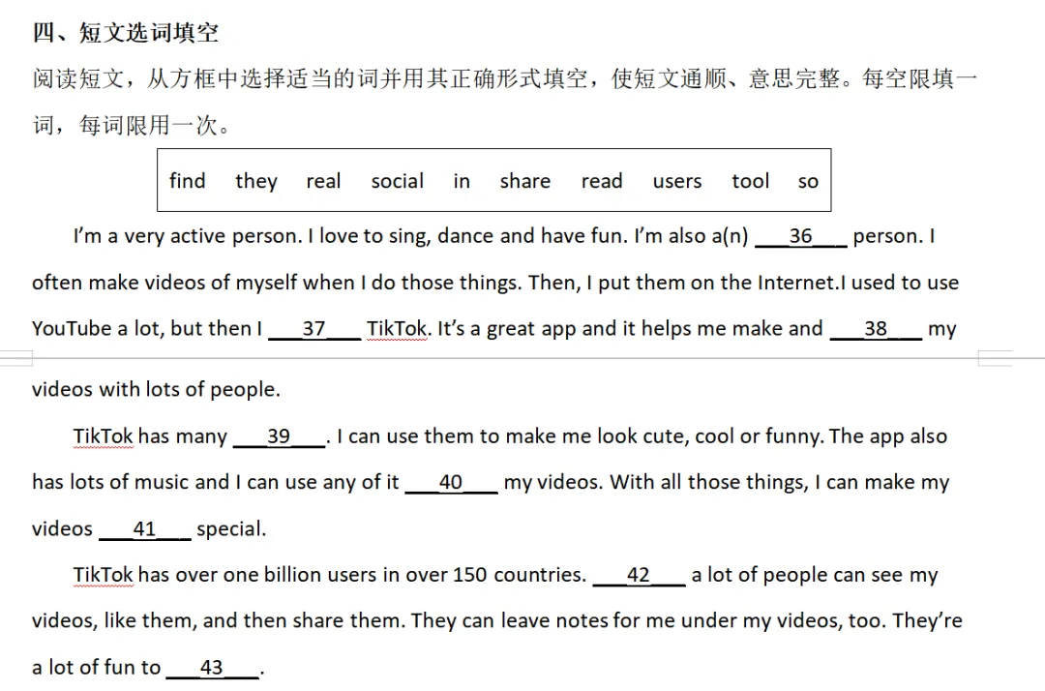Click "TikTok" in "TikTok has over one billion"
This screenshot has width=1045, height=691.
pos(104,575)
